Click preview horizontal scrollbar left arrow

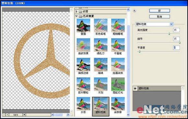point(53,115)
